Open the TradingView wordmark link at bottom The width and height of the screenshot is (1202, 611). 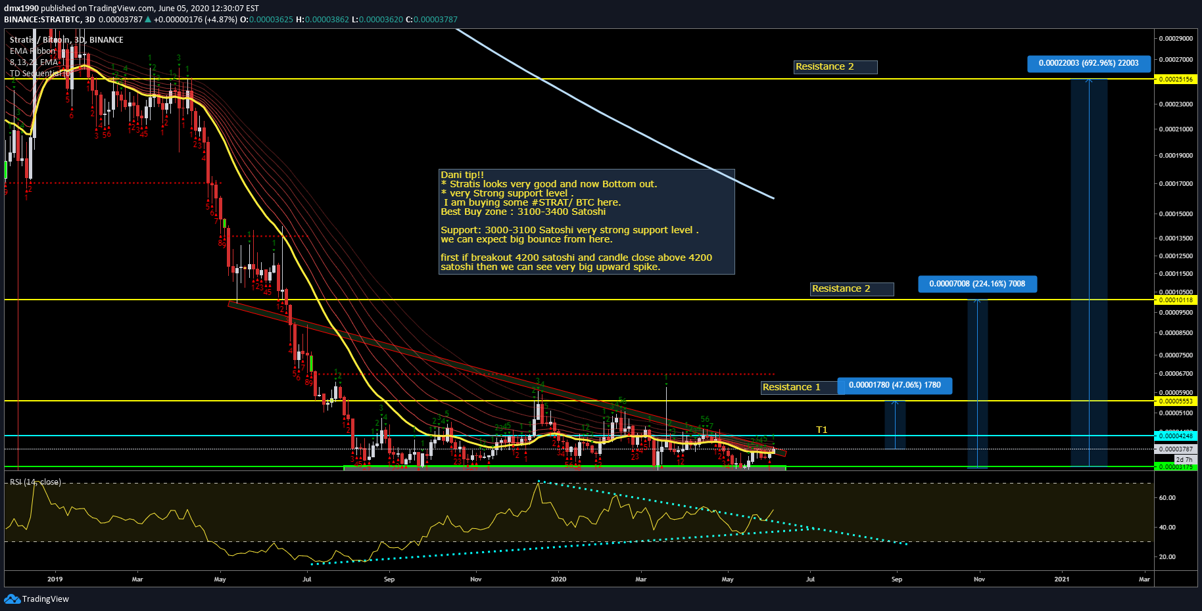(x=45, y=599)
